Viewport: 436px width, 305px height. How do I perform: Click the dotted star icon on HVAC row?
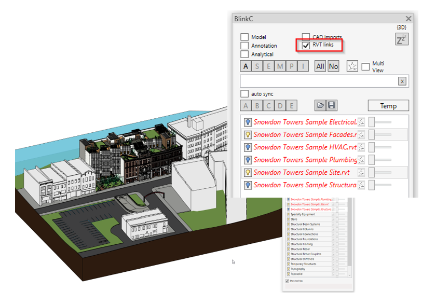coord(361,147)
